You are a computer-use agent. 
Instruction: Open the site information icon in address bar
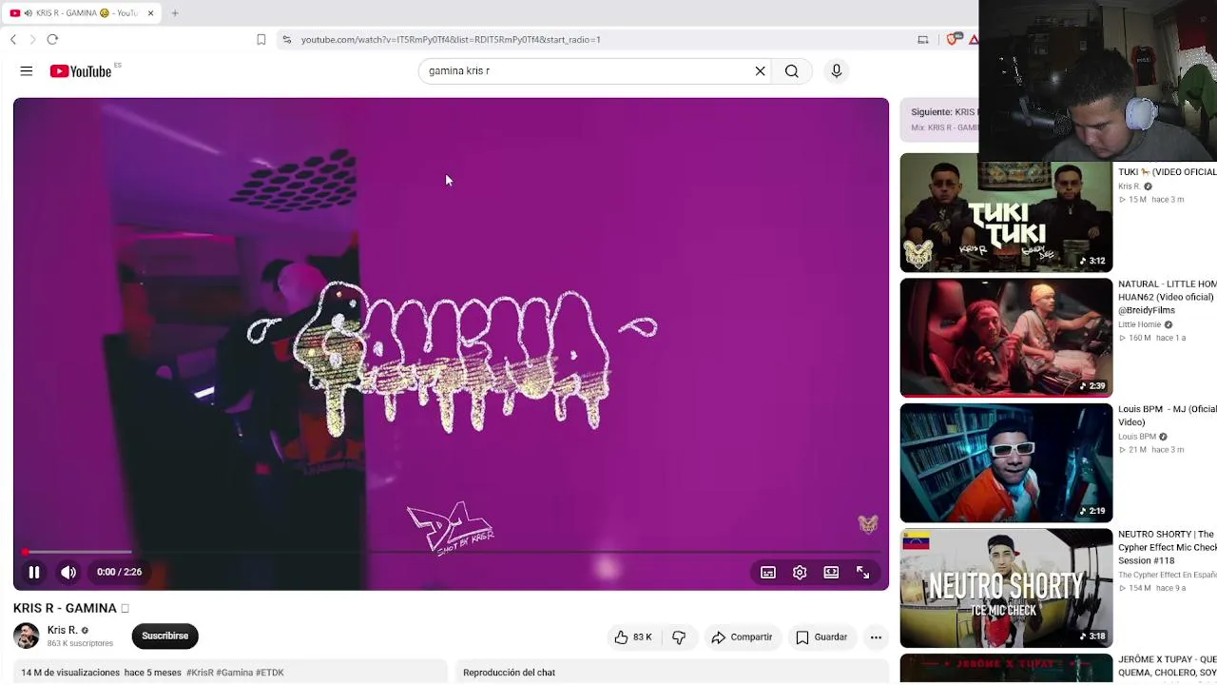[x=286, y=40]
